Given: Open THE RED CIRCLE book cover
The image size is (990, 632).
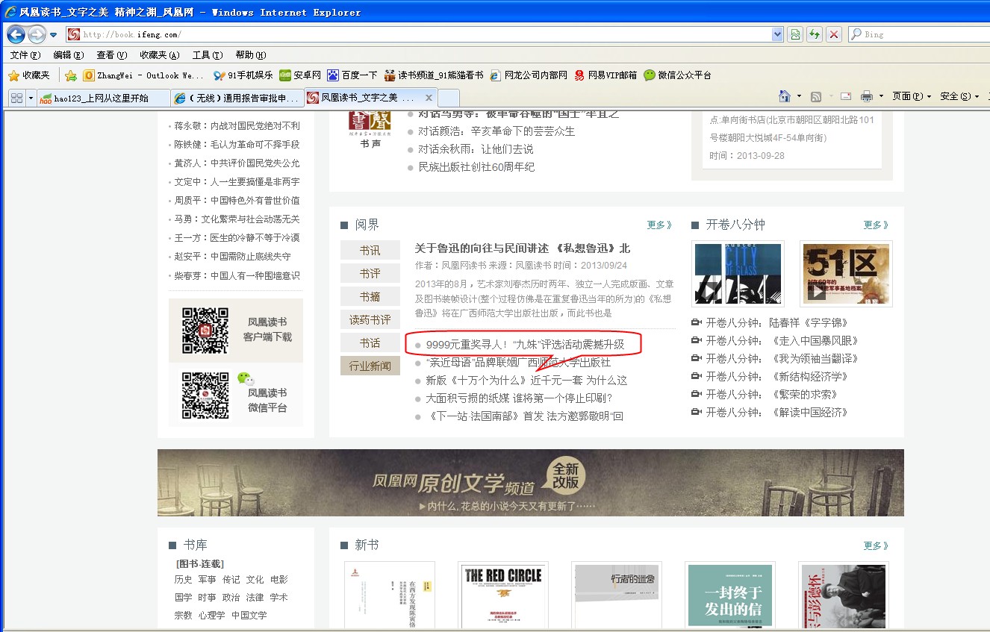Looking at the screenshot, I should tap(504, 596).
